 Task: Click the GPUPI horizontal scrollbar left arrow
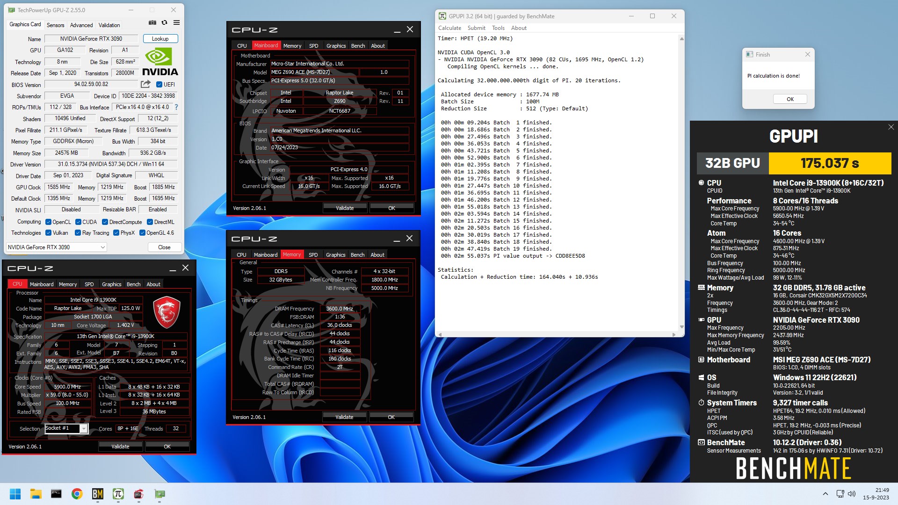click(439, 334)
